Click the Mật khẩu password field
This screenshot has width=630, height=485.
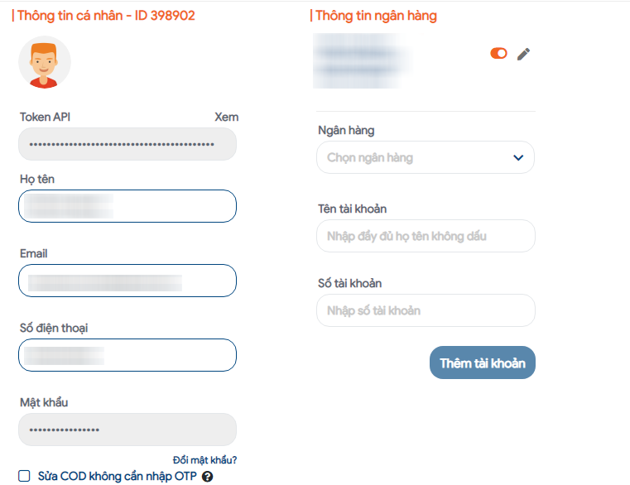[127, 430]
